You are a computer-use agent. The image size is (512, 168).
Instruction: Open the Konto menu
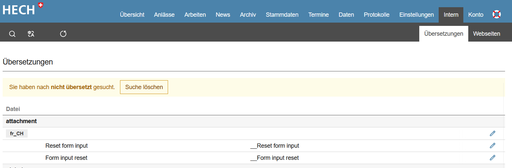475,15
